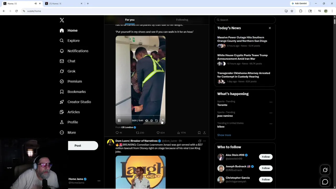Screen dimensions: 336x189
Task: Open Grok from sidebar menu
Action: (67, 71)
